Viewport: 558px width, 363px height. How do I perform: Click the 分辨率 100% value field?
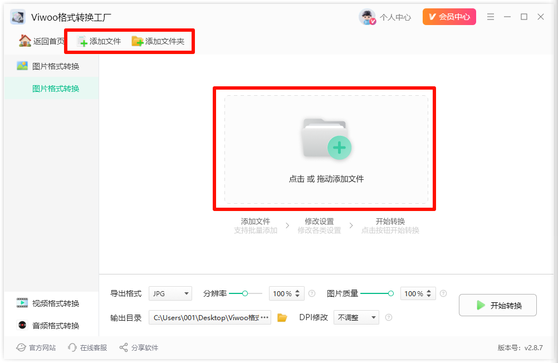pyautogui.click(x=282, y=293)
